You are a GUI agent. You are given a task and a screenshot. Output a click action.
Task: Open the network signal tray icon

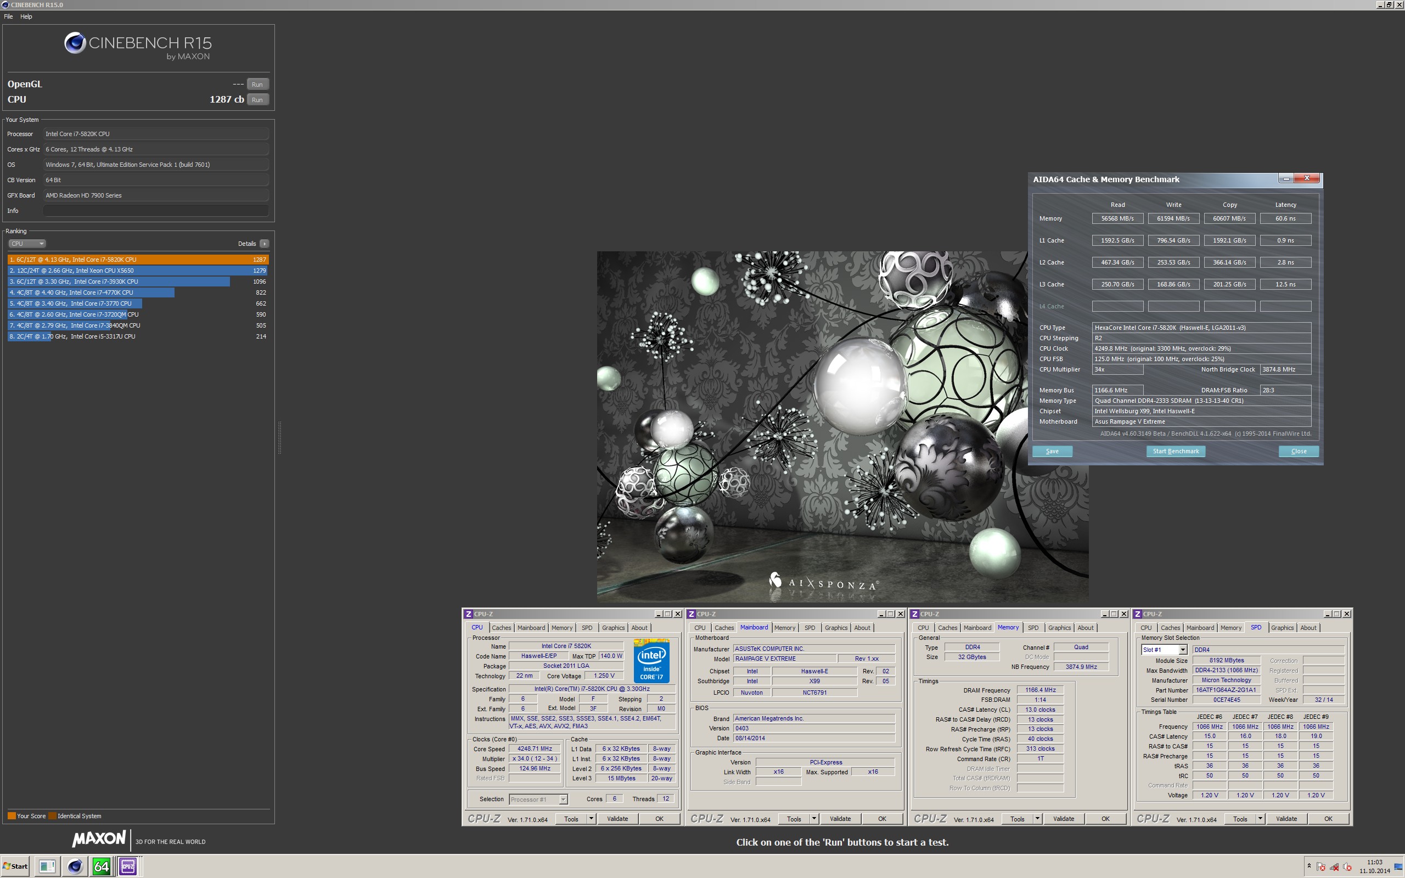pos(1334,867)
